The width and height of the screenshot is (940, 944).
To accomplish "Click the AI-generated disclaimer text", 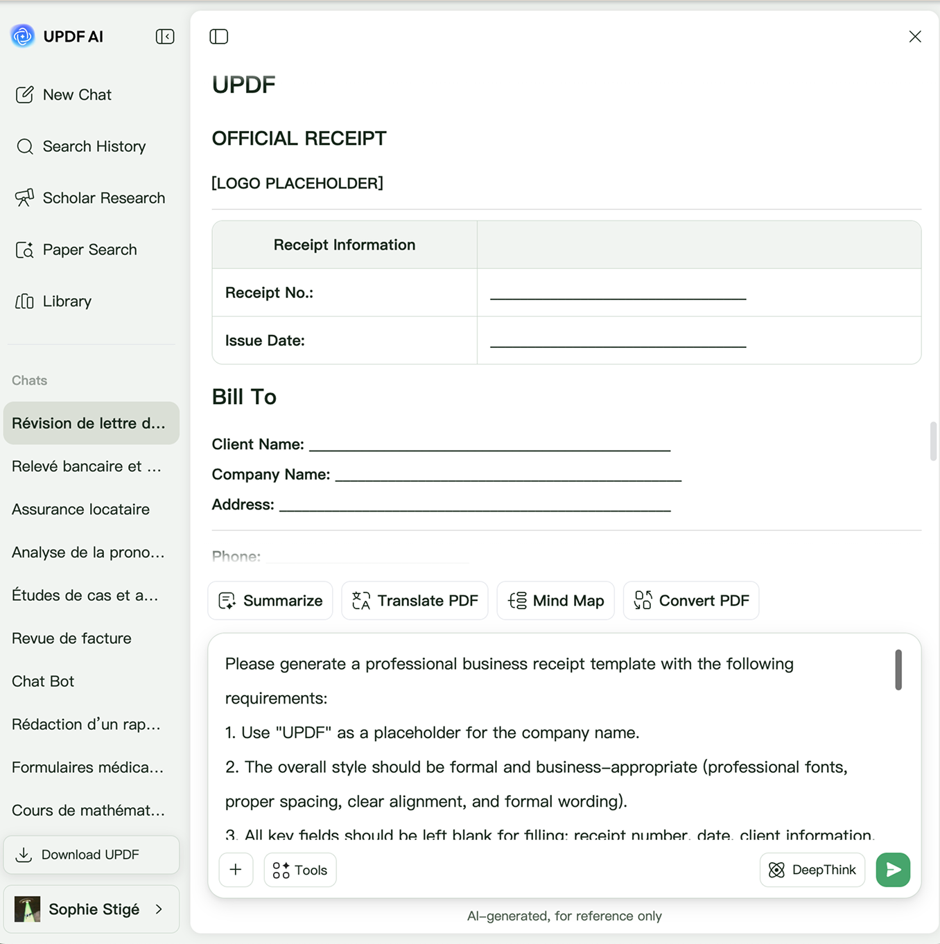I will [564, 916].
